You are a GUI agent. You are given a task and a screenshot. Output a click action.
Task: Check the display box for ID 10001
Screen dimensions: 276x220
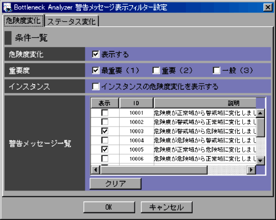pos(105,113)
